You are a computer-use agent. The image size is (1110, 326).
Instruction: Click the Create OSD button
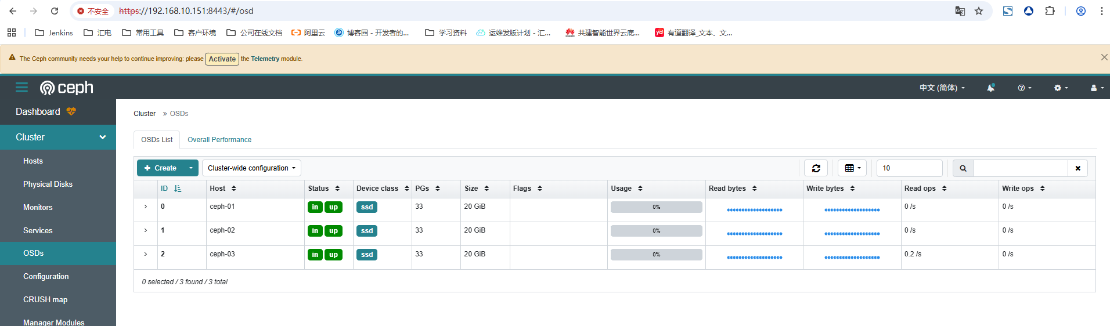click(x=160, y=168)
